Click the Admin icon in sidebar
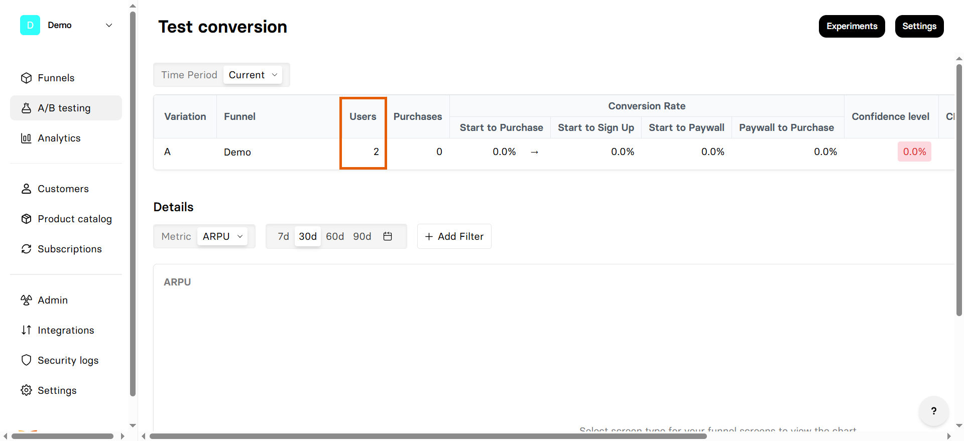The width and height of the screenshot is (964, 441). pos(26,300)
